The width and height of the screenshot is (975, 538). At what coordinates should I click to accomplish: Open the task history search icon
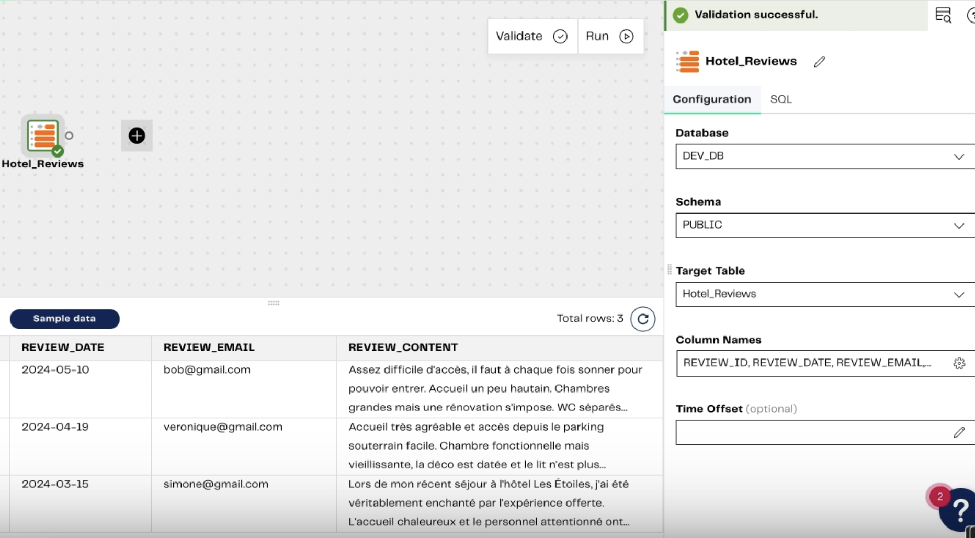943,15
